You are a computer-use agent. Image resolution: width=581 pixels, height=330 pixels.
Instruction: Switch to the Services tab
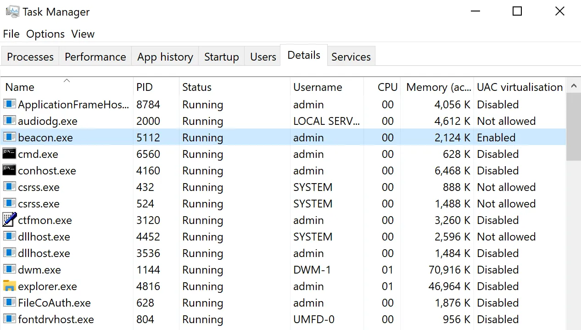pos(351,56)
